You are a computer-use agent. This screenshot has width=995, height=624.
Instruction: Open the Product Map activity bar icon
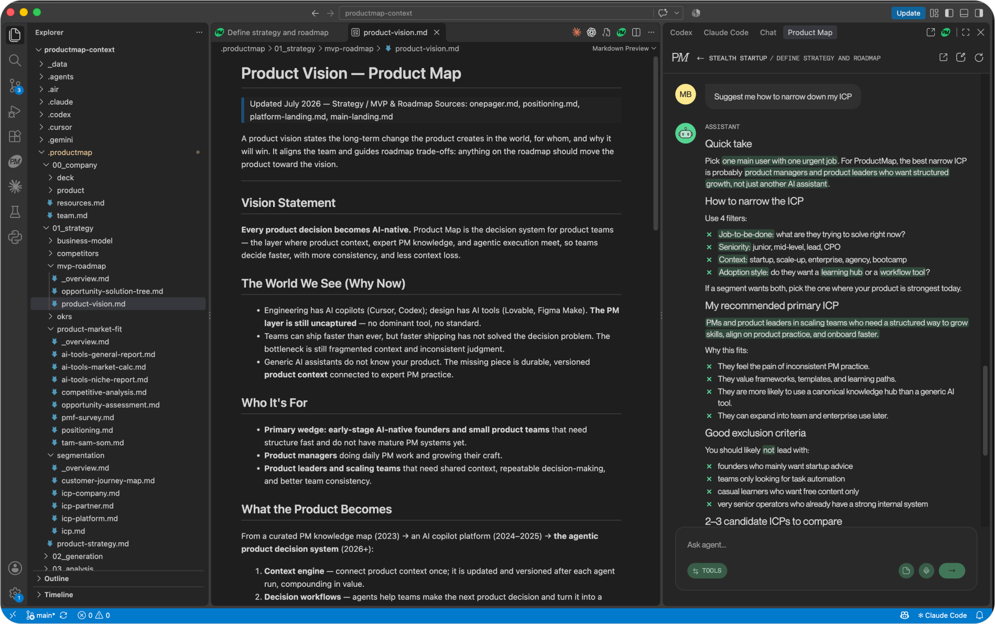click(x=15, y=161)
